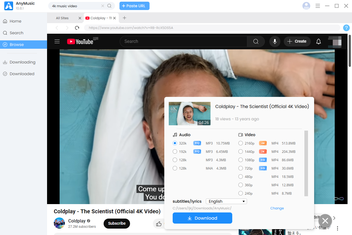The height and width of the screenshot is (235, 352).
Task: Run search with magnifier icon
Action: pos(109,6)
